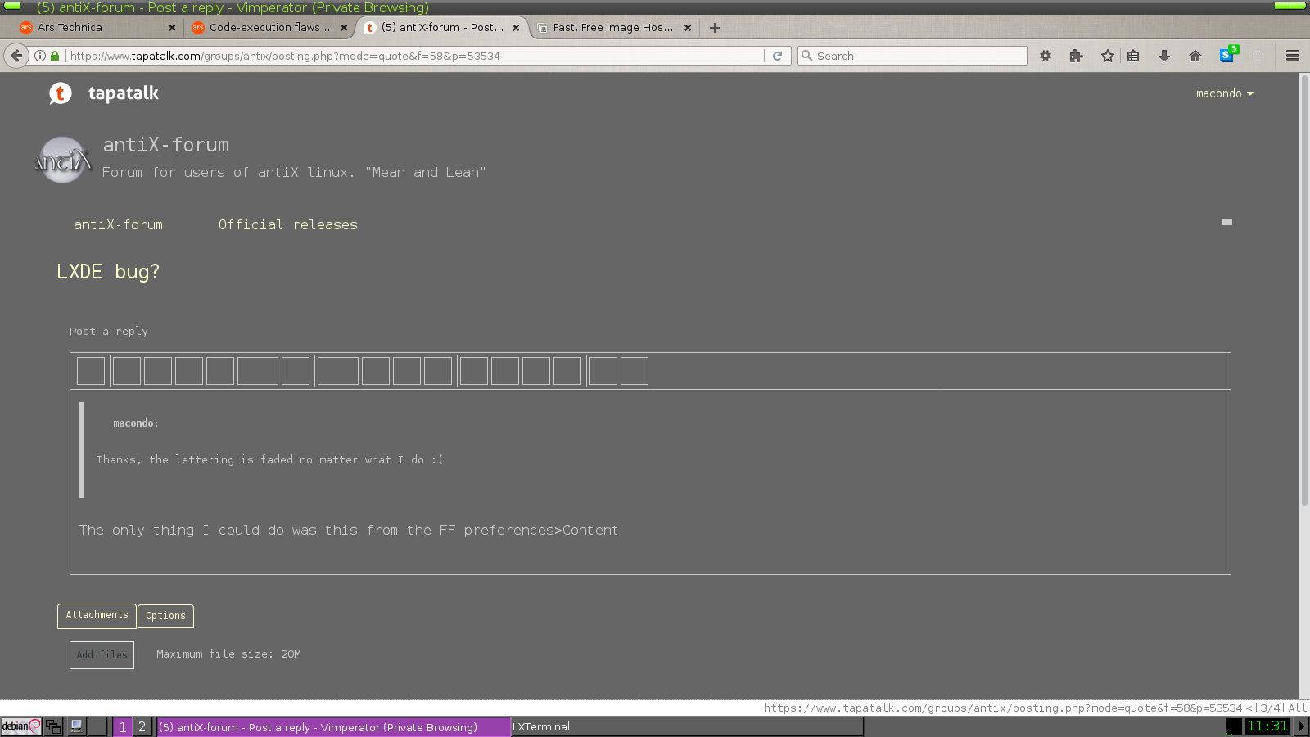Click the green padlock security icon
This screenshot has width=1310, height=737.
click(x=55, y=56)
